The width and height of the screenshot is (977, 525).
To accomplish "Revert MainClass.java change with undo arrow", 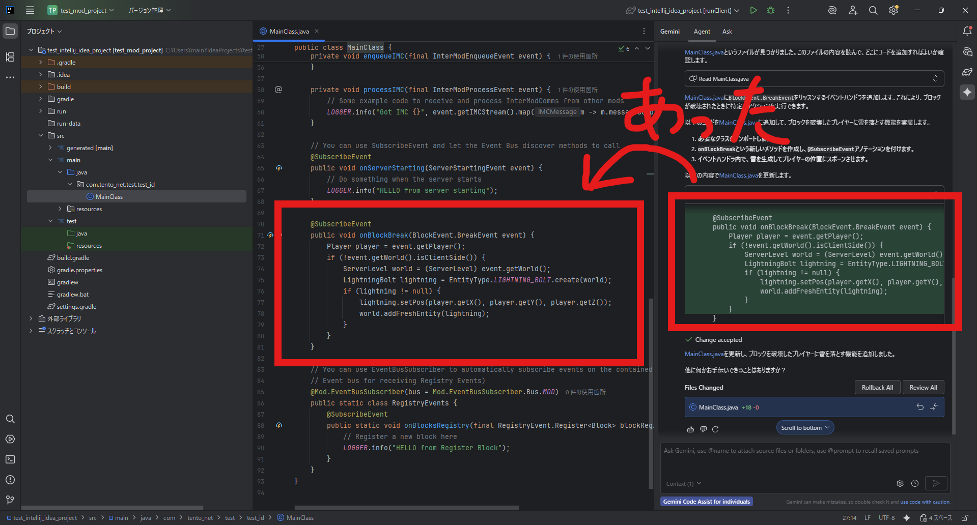I will pyautogui.click(x=920, y=407).
